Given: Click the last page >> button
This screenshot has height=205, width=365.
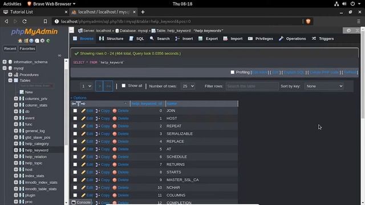Looking at the screenshot, I should click(x=108, y=86).
